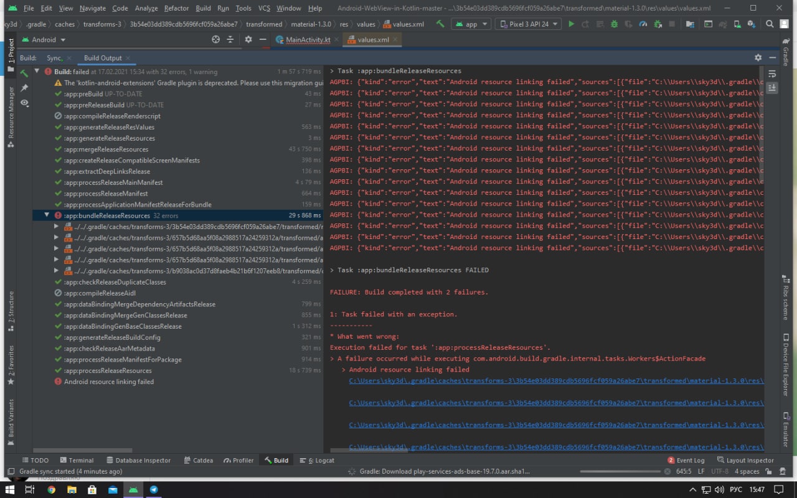Open the TODO tool window
Viewport: 797px width, 498px height.
coord(35,460)
